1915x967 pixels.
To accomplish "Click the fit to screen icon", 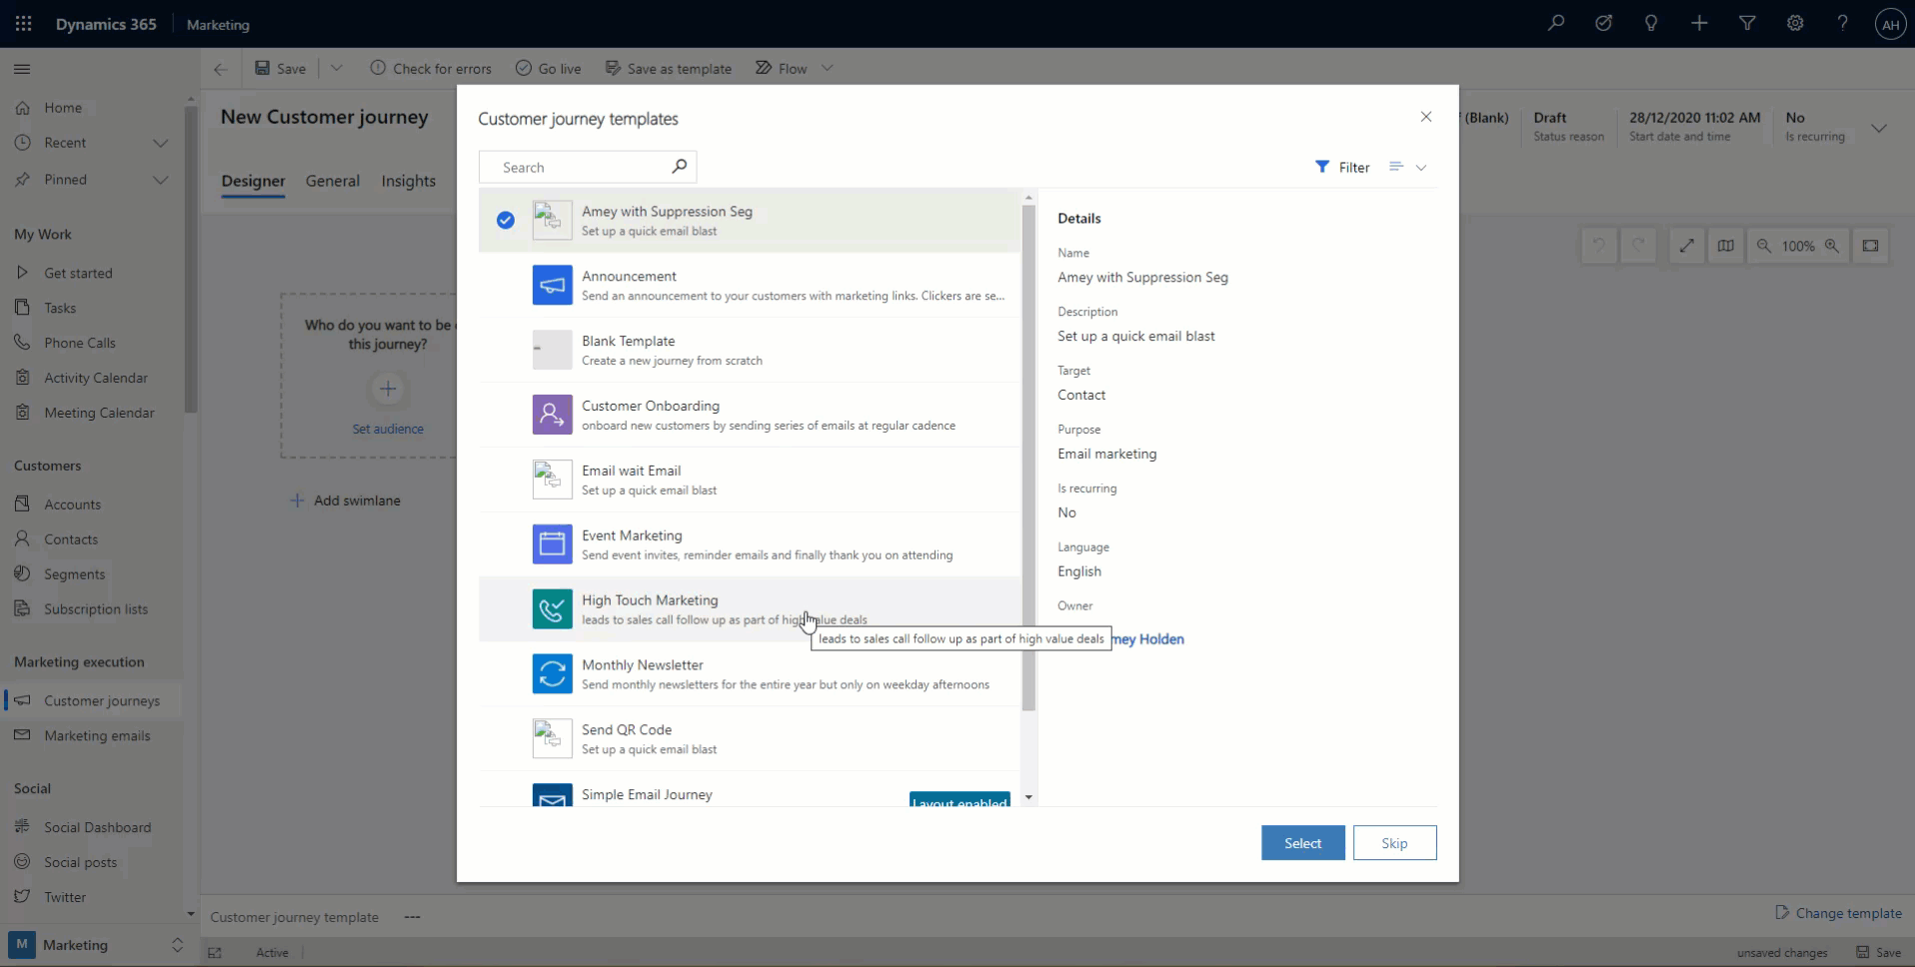I will (x=1870, y=246).
